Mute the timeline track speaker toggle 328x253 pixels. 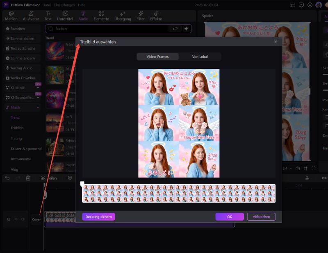(x=23, y=219)
